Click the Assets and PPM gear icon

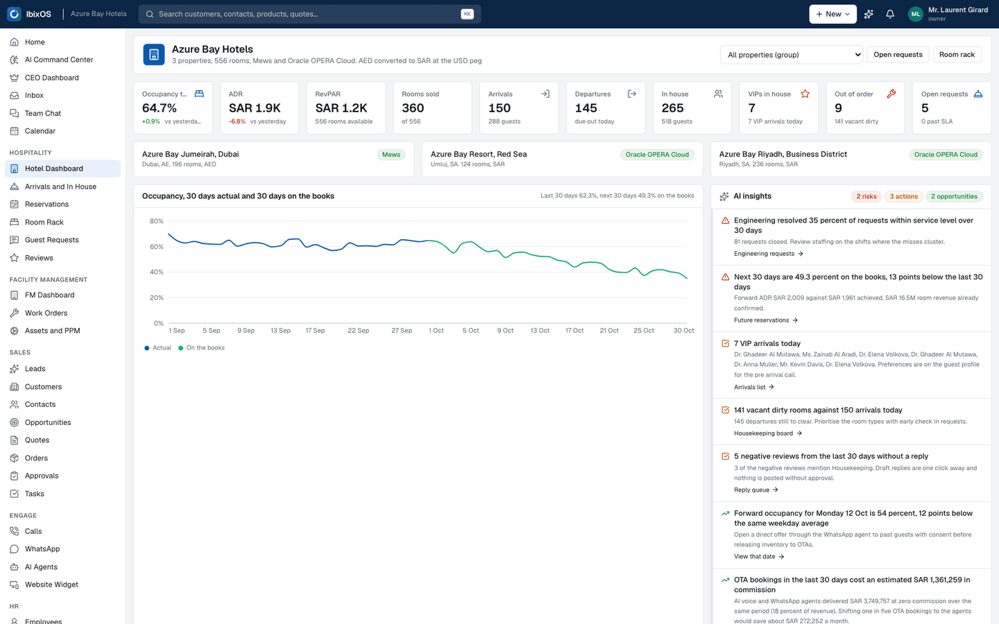click(x=15, y=331)
